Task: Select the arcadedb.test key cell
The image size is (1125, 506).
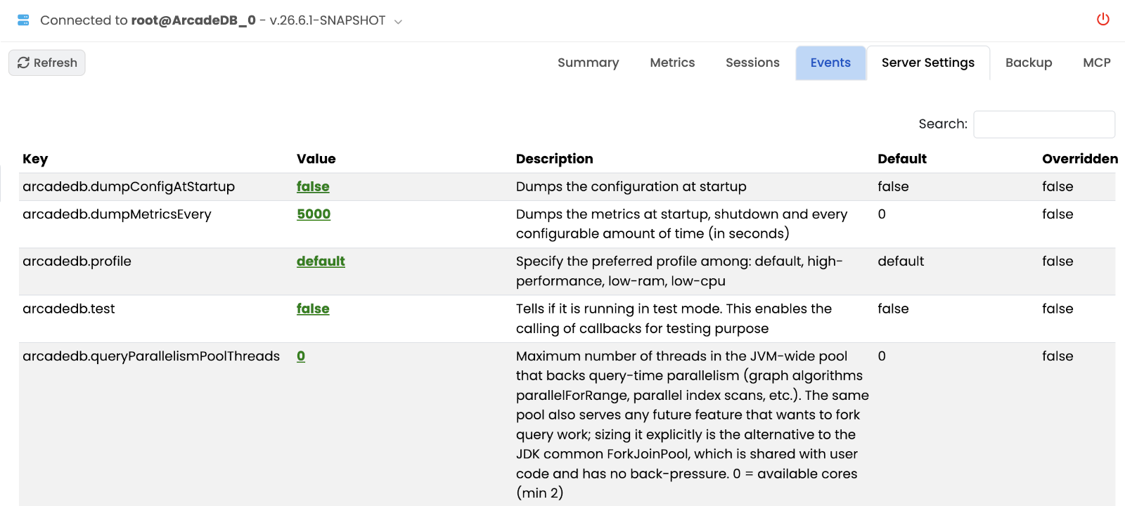Action: pyautogui.click(x=69, y=309)
